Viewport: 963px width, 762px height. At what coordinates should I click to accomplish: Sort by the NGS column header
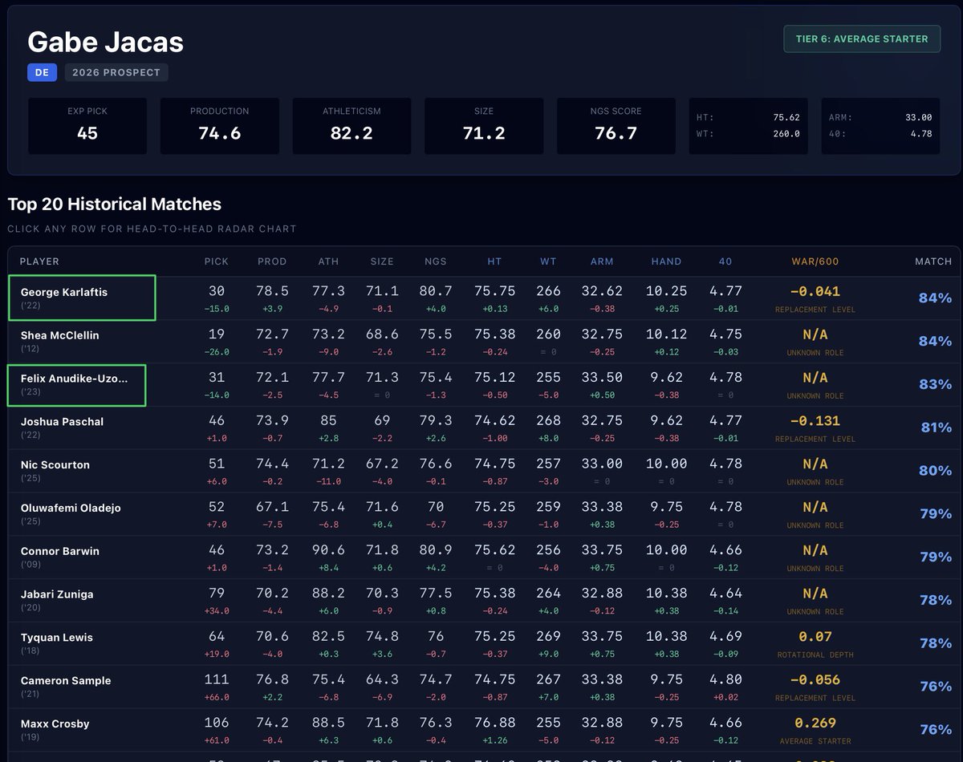[436, 261]
